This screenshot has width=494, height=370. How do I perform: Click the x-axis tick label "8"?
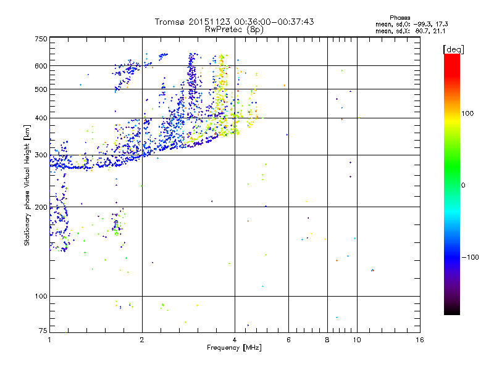pyautogui.click(x=327, y=340)
